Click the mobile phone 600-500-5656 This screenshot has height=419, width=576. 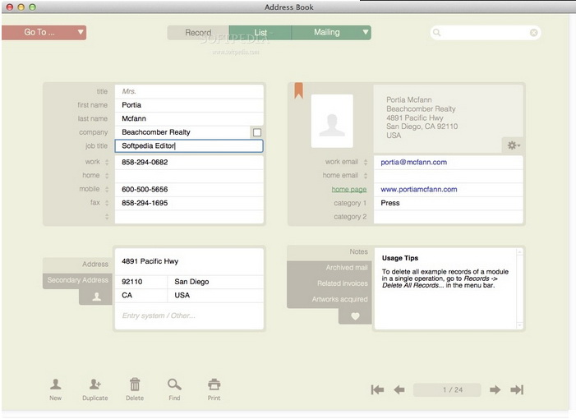189,190
